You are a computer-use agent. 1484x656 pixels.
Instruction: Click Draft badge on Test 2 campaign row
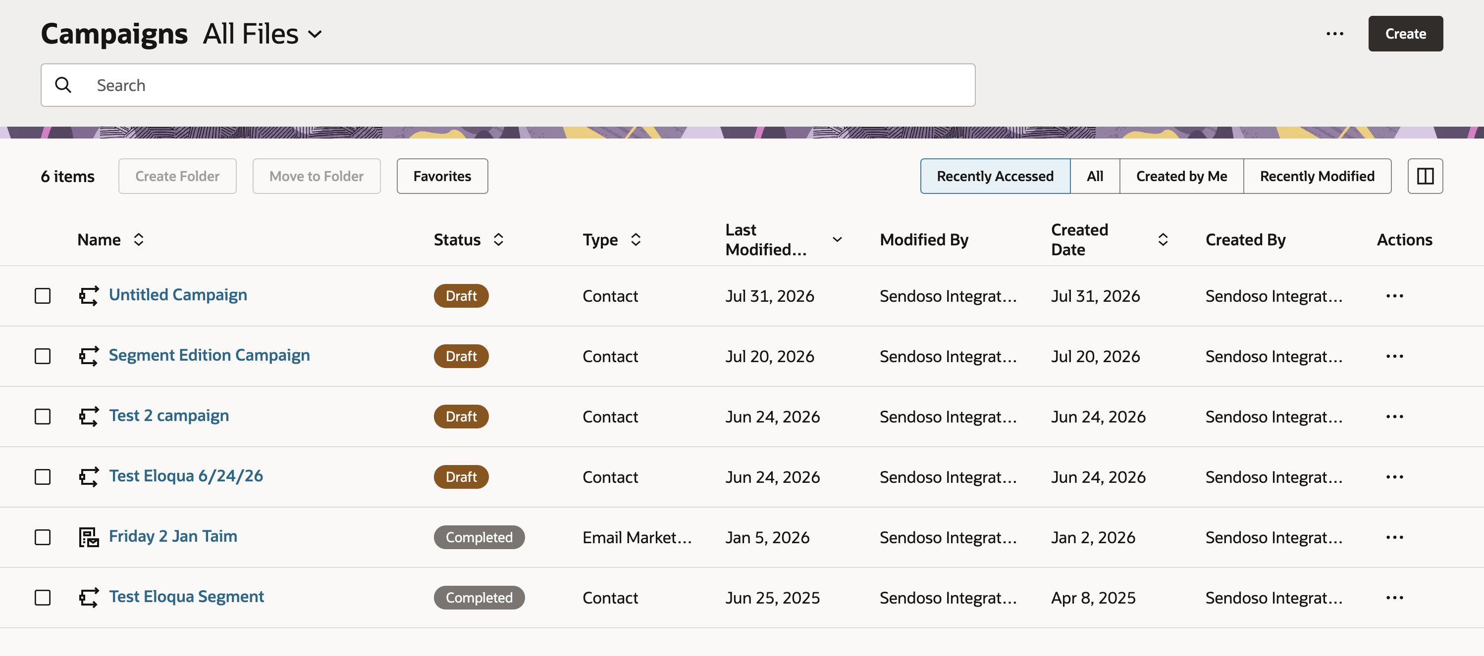pos(461,417)
